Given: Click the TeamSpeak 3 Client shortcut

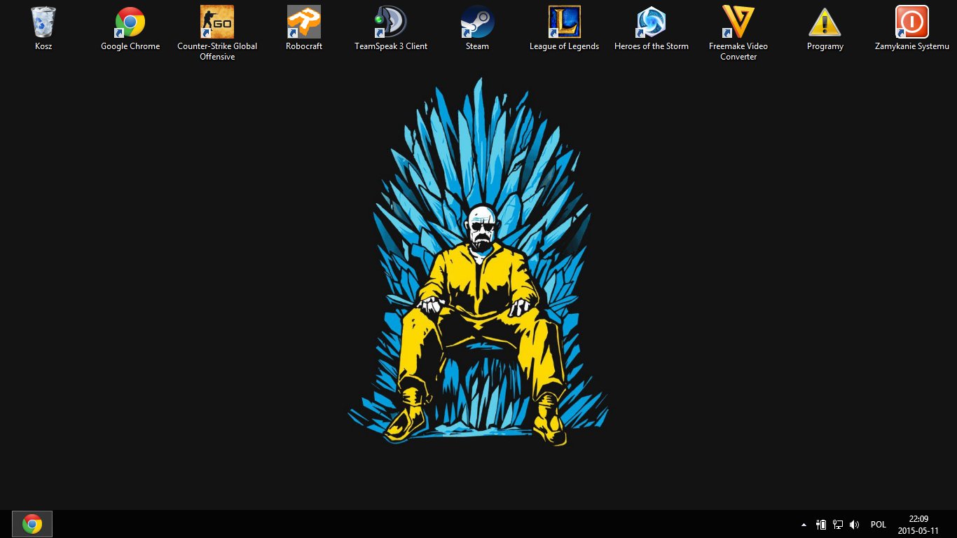Looking at the screenshot, I should 391,22.
